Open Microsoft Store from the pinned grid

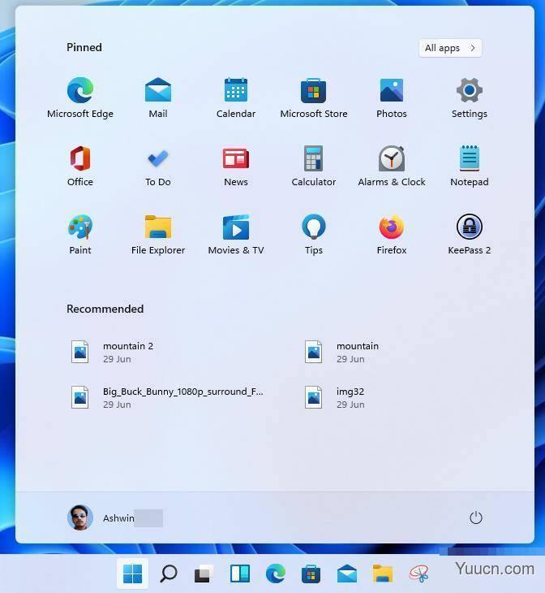click(x=314, y=97)
